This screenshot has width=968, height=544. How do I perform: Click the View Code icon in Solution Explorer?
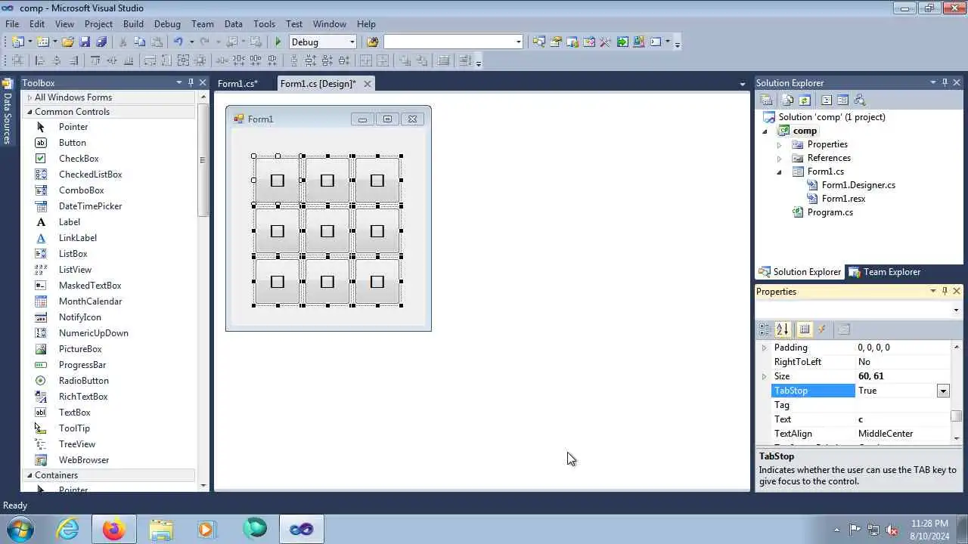point(827,100)
